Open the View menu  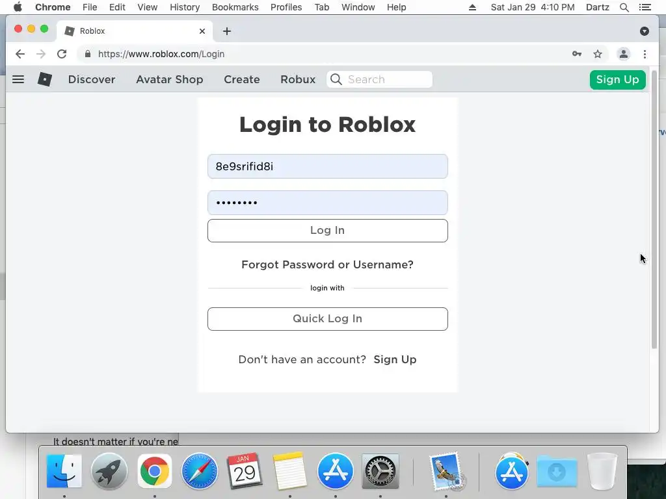[148, 7]
